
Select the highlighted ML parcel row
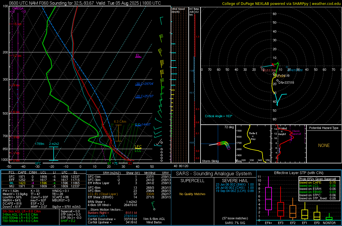(43, 183)
